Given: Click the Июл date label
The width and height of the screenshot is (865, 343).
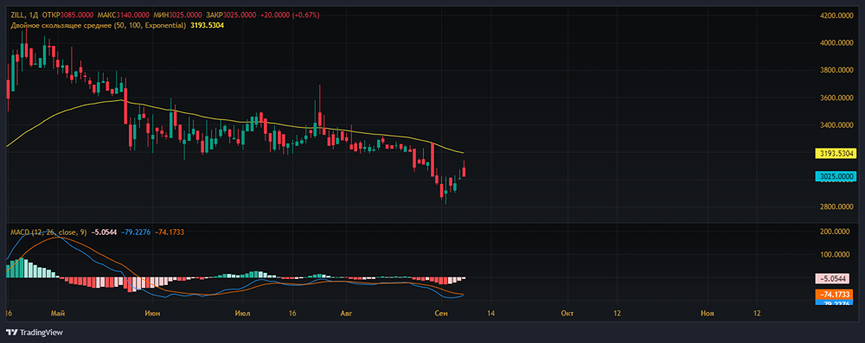Looking at the screenshot, I should point(242,314).
